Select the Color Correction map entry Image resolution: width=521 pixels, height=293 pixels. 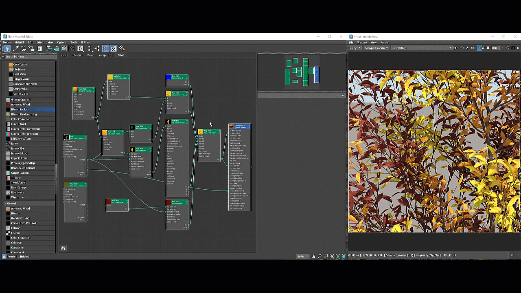(20, 119)
